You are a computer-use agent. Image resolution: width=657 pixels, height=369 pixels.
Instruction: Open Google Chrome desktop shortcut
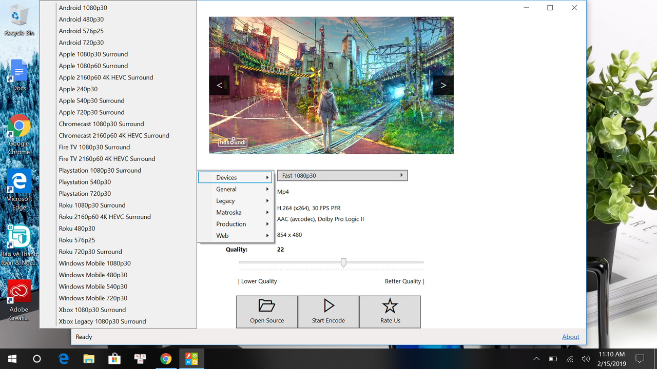point(19,135)
